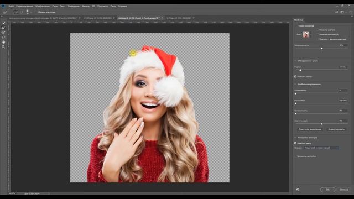Click the Clear Selection button

coord(310,129)
